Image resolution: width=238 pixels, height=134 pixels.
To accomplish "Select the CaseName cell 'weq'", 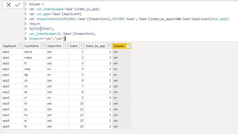I will tap(35, 69).
